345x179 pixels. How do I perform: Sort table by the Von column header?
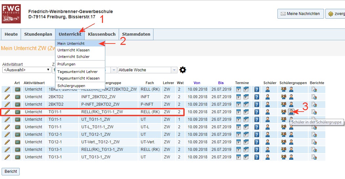pyautogui.click(x=197, y=83)
